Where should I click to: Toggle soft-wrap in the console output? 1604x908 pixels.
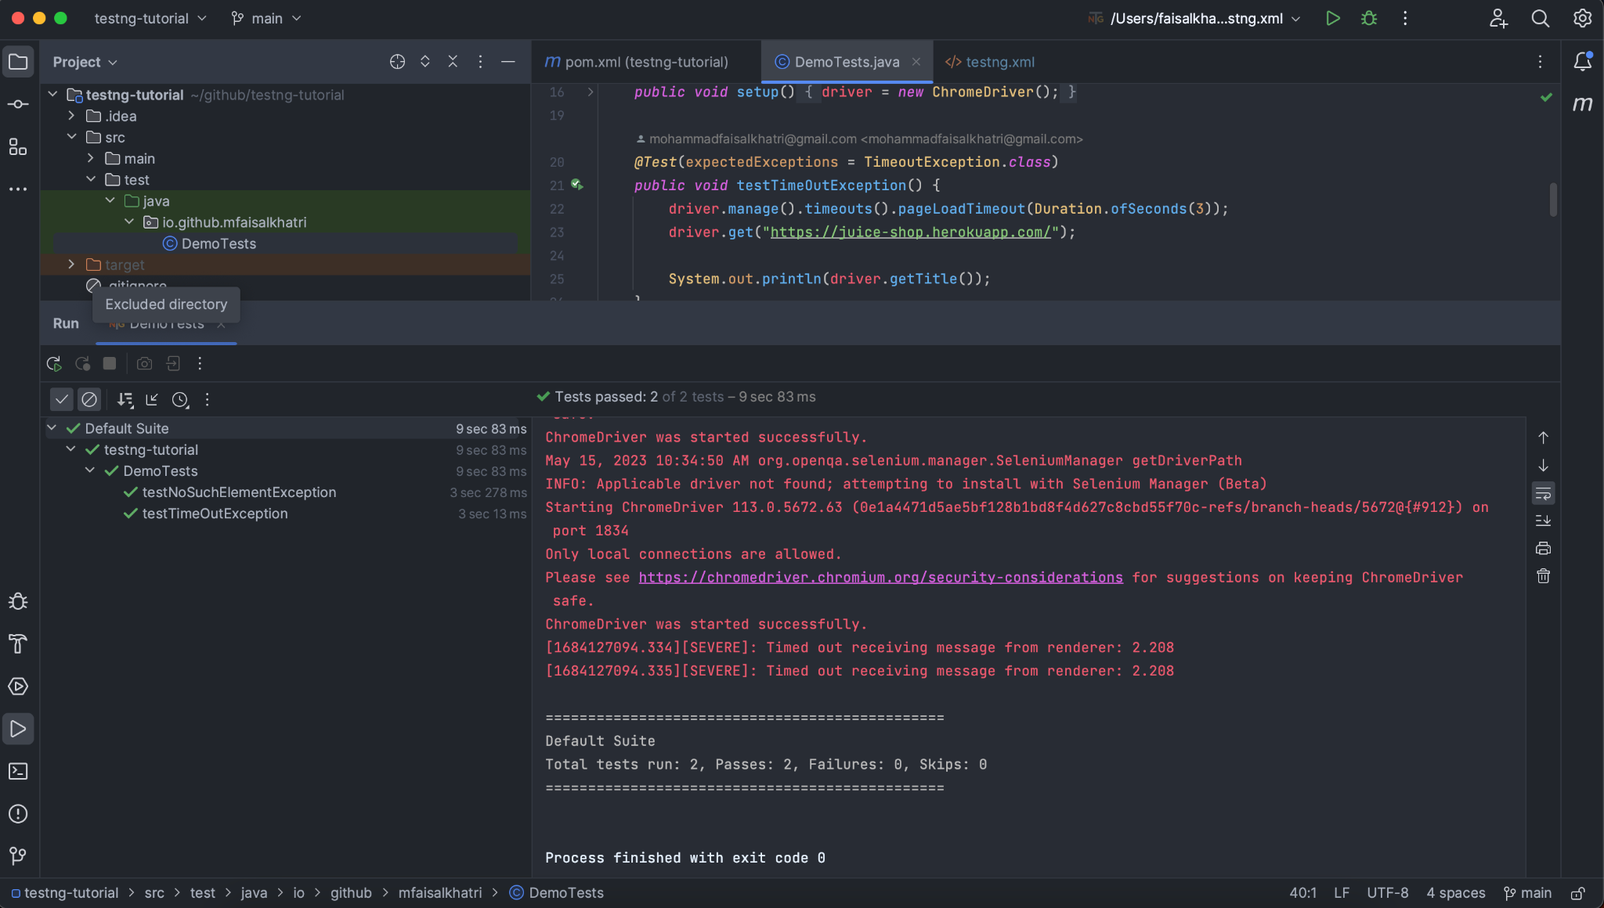pos(1544,493)
